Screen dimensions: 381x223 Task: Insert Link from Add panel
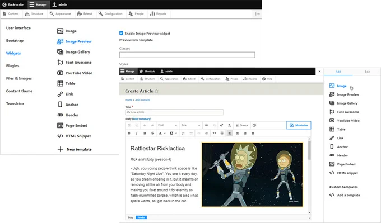pos(336,138)
